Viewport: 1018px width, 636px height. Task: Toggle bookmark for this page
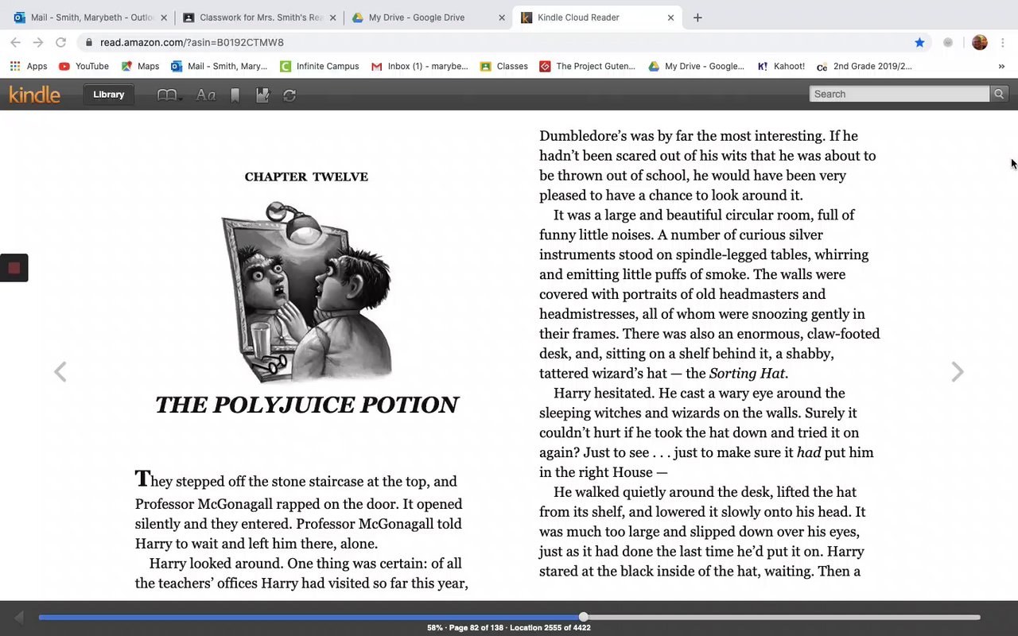click(235, 95)
